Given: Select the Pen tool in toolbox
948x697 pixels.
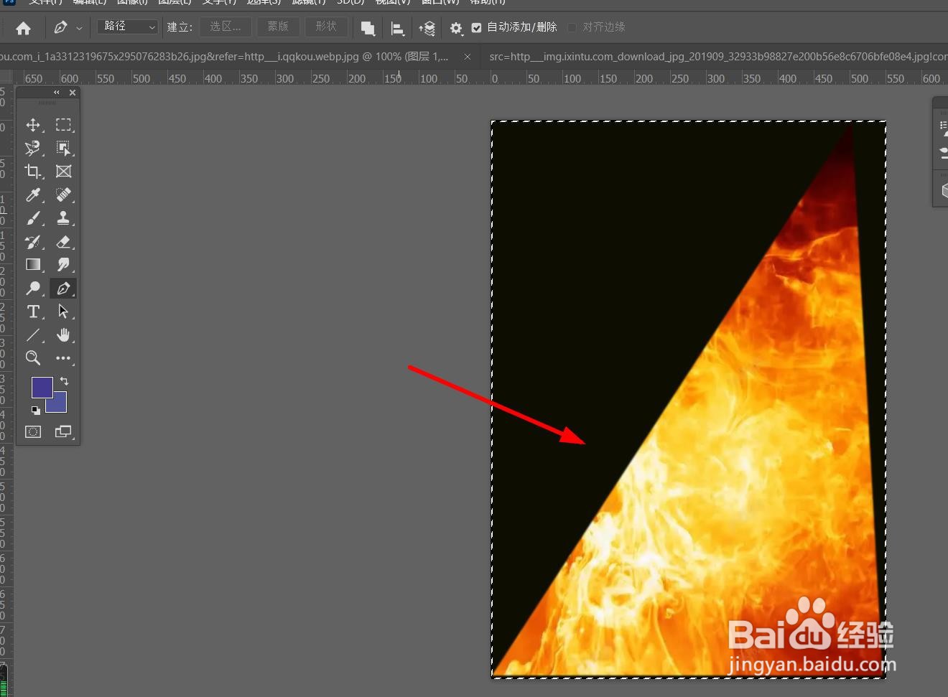Looking at the screenshot, I should click(63, 289).
